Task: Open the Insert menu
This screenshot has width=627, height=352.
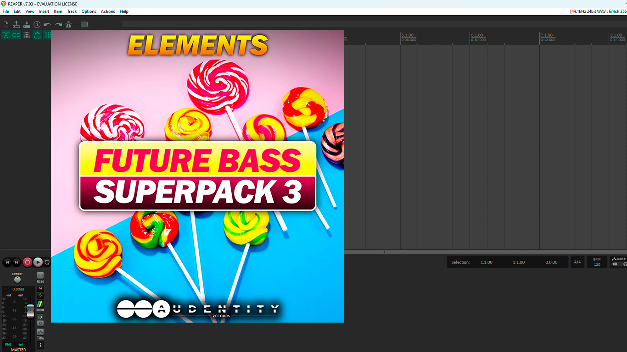Action: pyautogui.click(x=44, y=11)
